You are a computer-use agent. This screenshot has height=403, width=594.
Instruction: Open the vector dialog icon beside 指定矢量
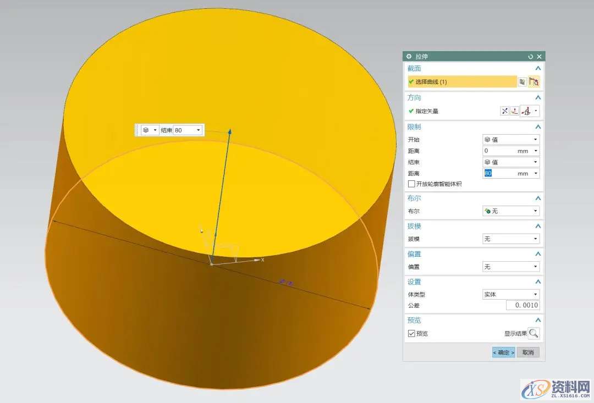click(x=514, y=111)
